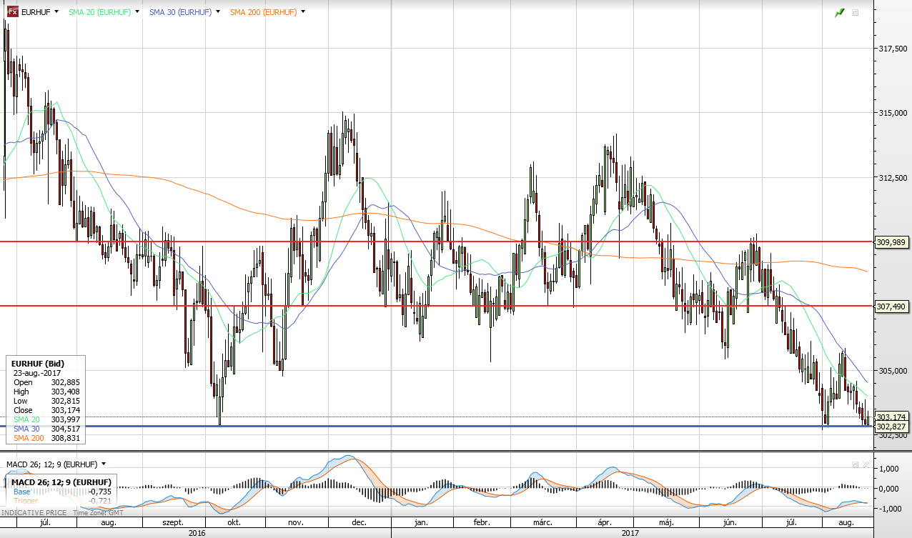Click the MACD Trigger value -0,721

click(x=100, y=501)
